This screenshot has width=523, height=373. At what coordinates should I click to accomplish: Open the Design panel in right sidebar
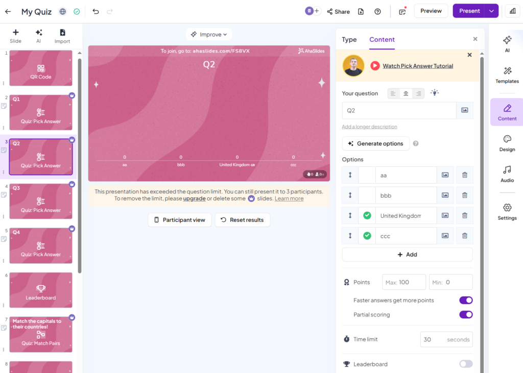[507, 143]
